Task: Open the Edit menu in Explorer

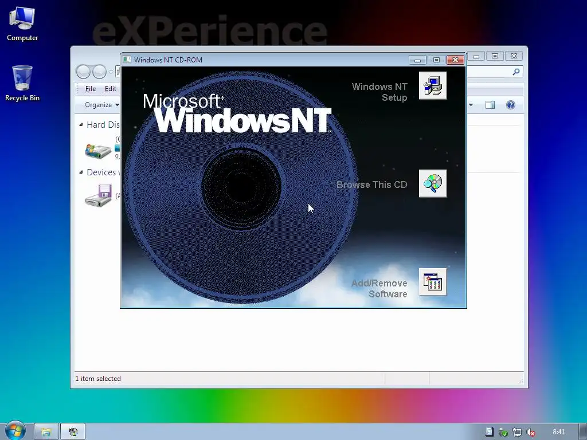Action: 110,89
